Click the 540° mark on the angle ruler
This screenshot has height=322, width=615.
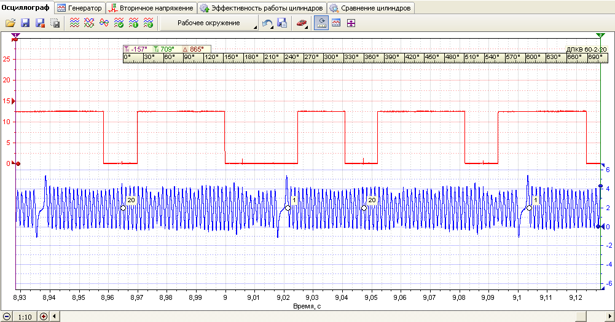point(492,57)
